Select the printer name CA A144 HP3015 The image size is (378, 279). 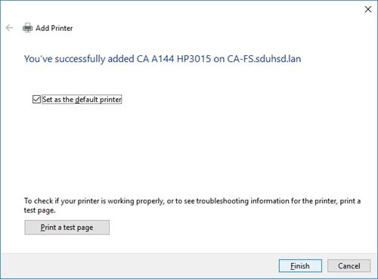[174, 59]
